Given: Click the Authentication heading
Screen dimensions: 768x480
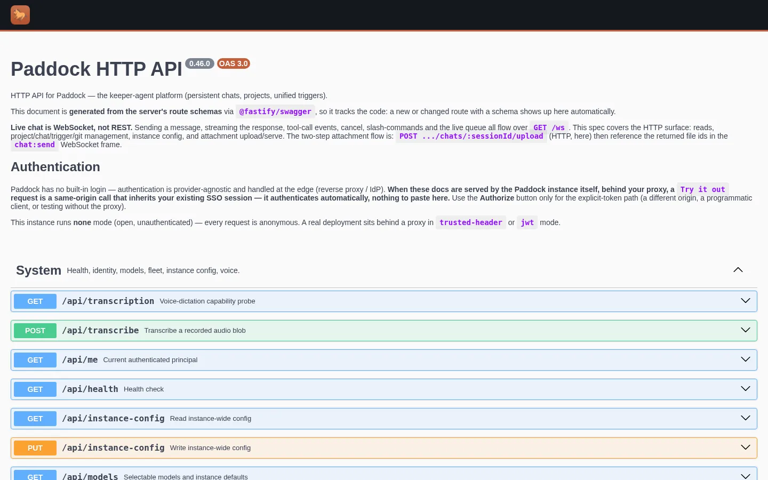Looking at the screenshot, I should tap(55, 167).
